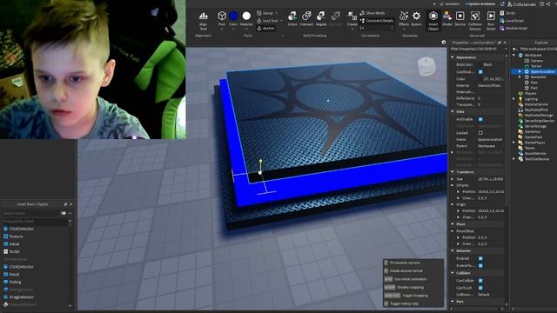Viewport: 557px width, 313px height.
Task: Toggle the Locked checkbox
Action: coord(480,133)
